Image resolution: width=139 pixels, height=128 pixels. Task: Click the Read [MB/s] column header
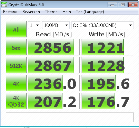coord(54,34)
